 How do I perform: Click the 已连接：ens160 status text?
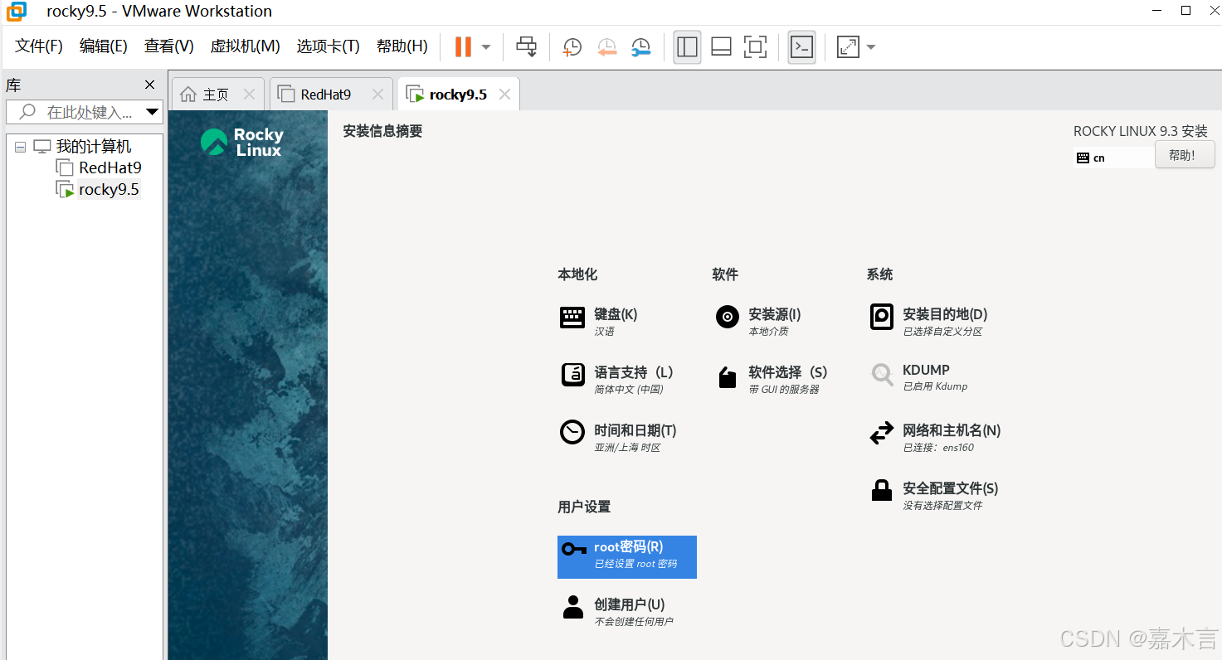(938, 448)
